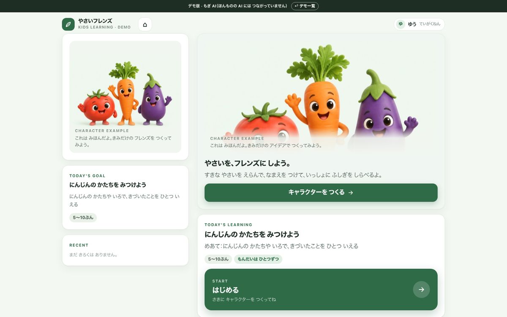
Task: Click the KIDS LEARNING · DEMO subtitle
Action: coord(104,27)
